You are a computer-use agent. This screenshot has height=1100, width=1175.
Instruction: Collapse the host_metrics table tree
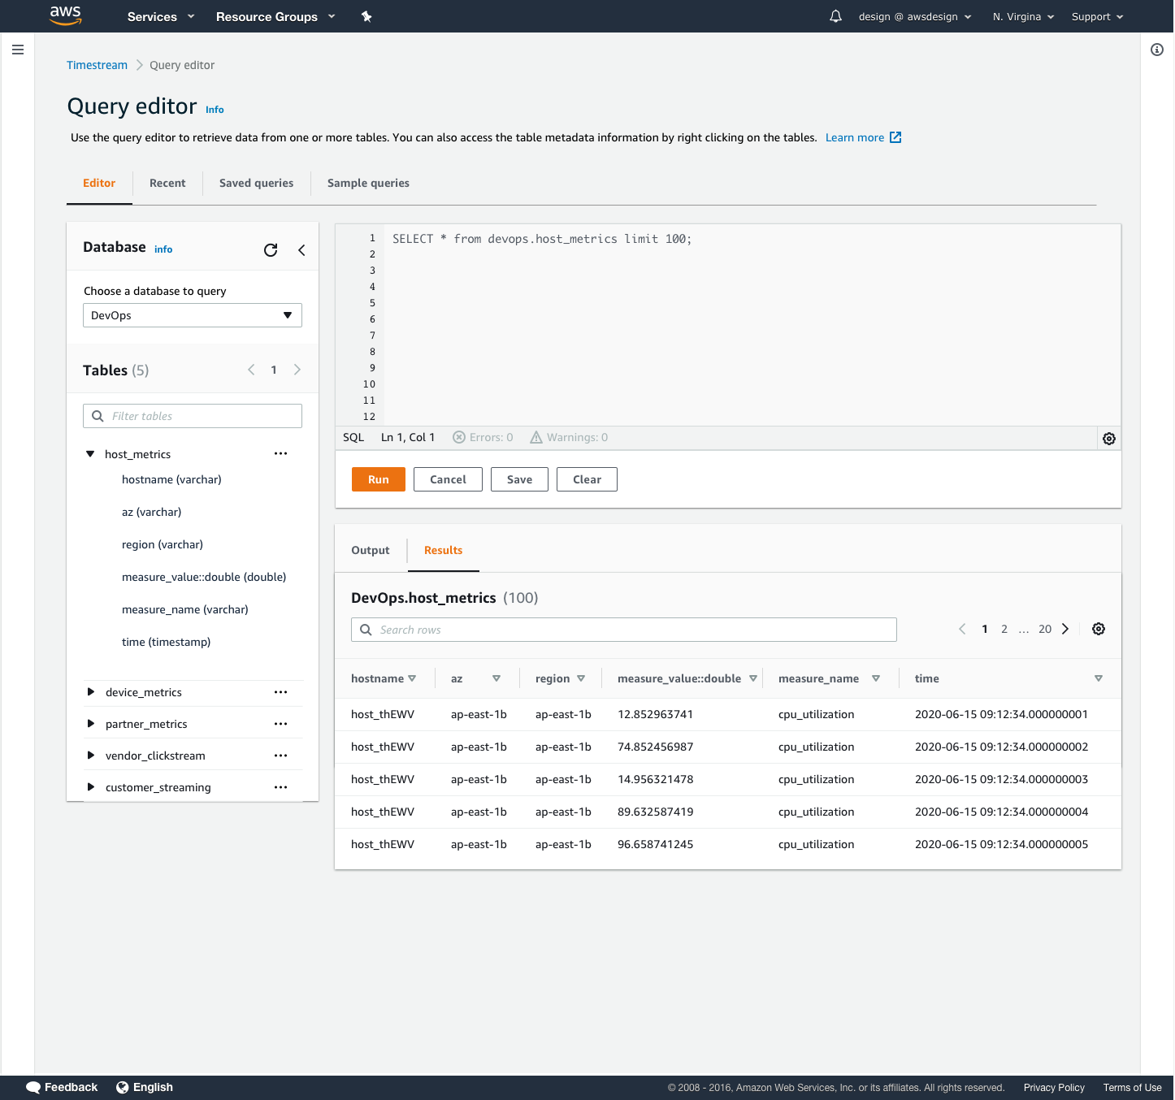pyautogui.click(x=90, y=454)
